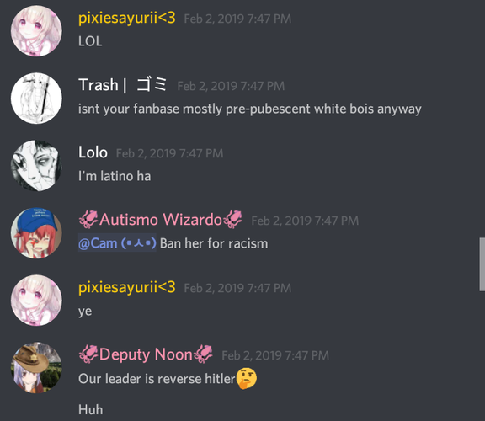Click squid icon left of Deputy Noon
Screen dimensions: 485x421
coord(88,354)
